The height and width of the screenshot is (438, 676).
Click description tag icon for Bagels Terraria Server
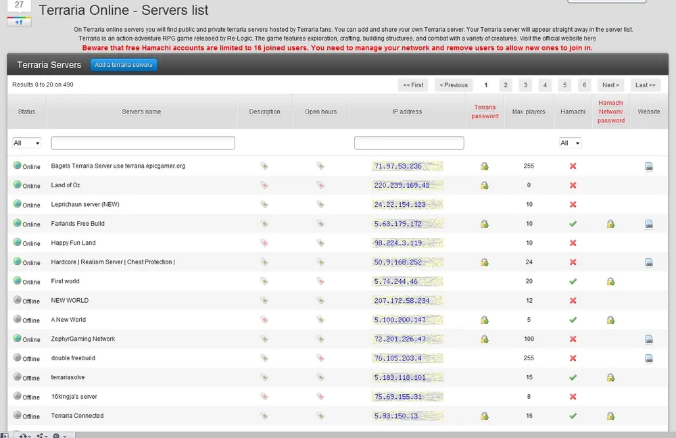click(264, 166)
